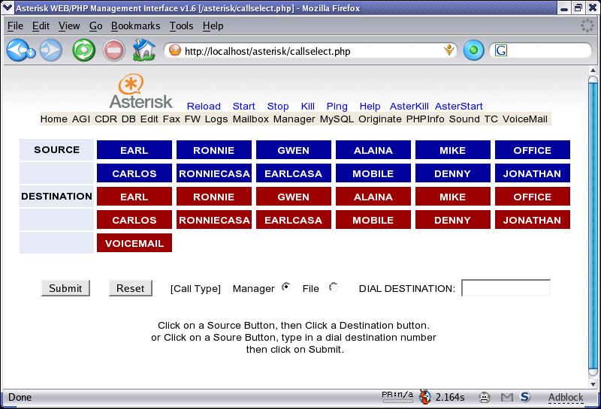Click the Submit button
Screen dimensions: 601x409
tap(65, 288)
